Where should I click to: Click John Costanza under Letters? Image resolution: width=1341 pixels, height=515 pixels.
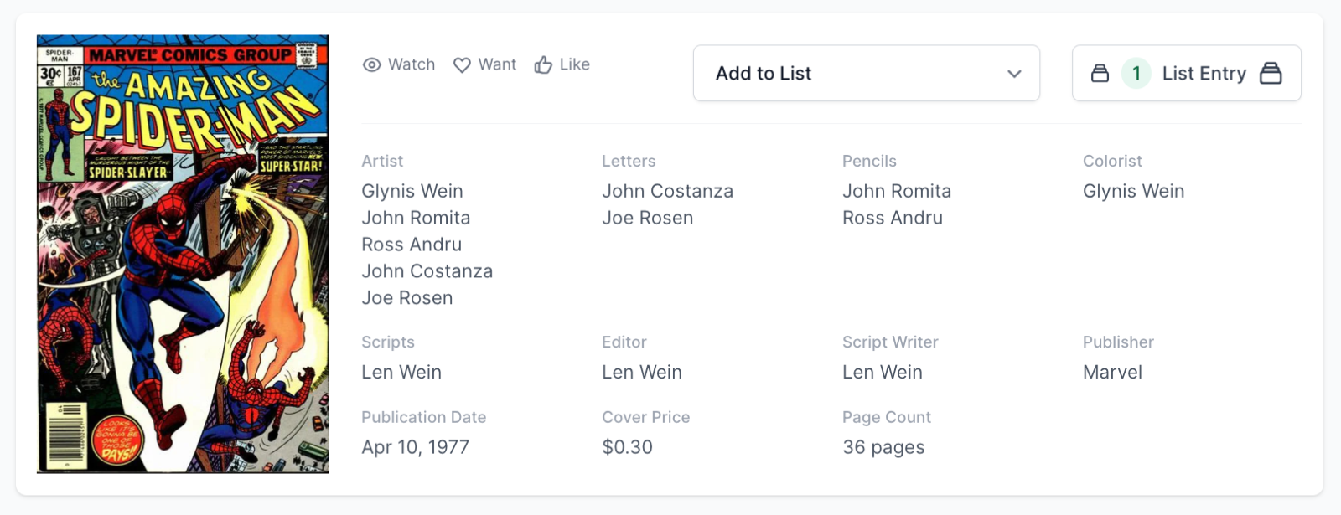click(x=667, y=191)
